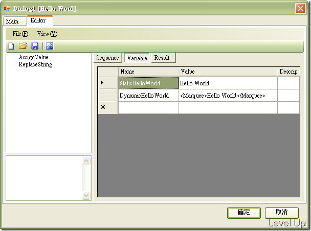Open the File(F) menu
Screen dimensions: 311x231
tap(20, 34)
